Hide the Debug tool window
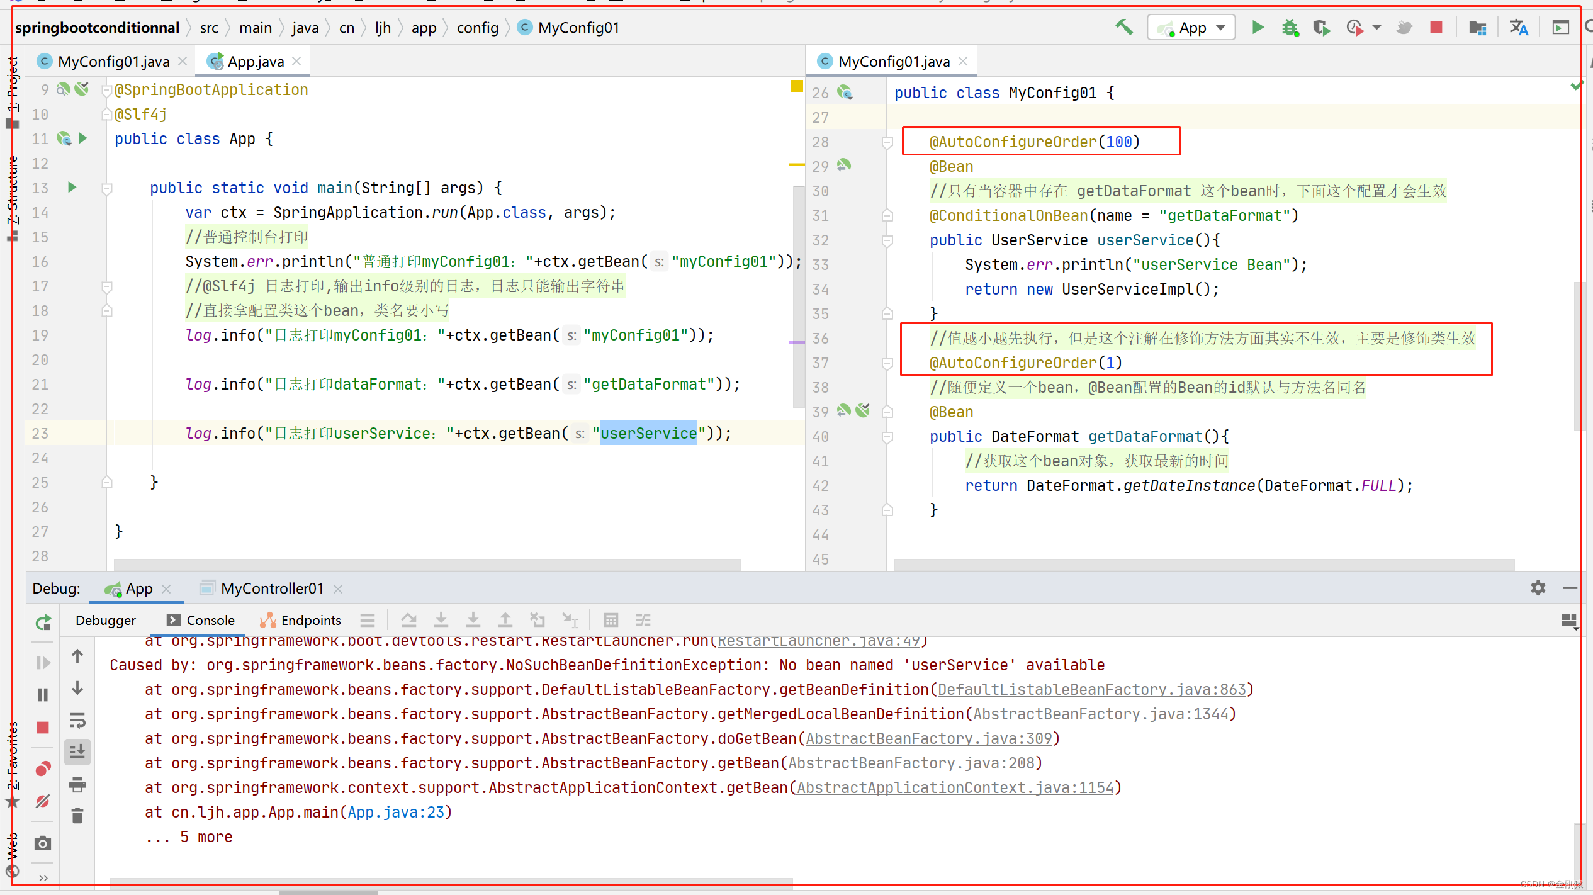Viewport: 1593px width, 895px height. pos(1570,588)
